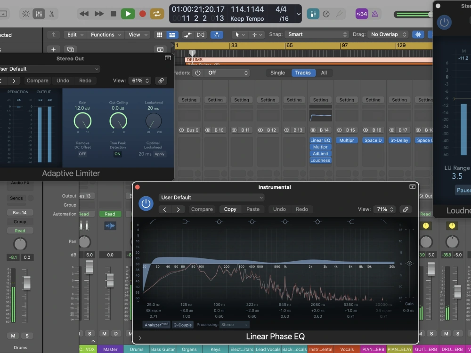Select the All mixer view tab
Screen dimensions: 471x353
324,72
